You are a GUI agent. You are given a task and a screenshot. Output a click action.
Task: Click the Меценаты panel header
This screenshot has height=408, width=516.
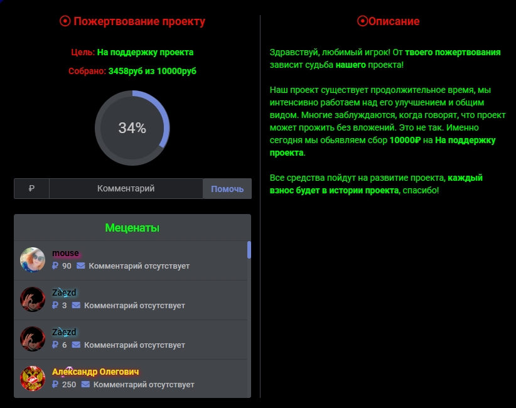tap(132, 227)
